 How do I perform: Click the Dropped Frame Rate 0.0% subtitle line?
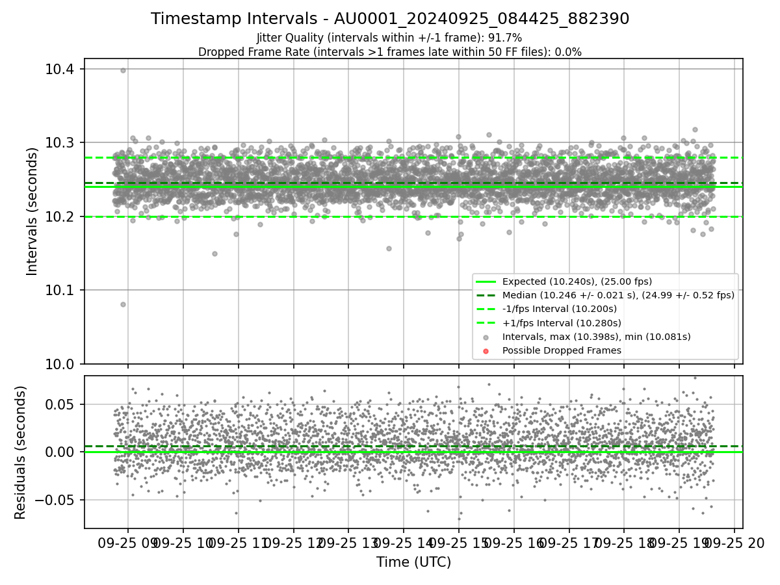pos(390,51)
